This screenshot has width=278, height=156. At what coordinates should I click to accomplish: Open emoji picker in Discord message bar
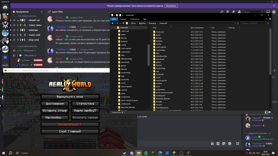coord(230,144)
